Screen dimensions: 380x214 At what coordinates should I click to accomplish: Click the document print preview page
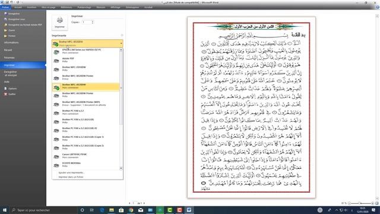[251, 107]
